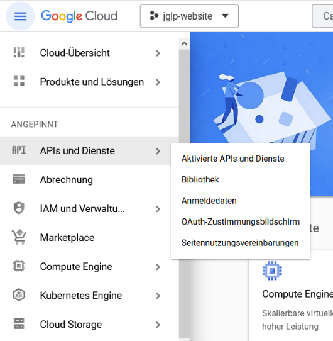Open Produkte und Lösungen menu item
Viewport: 333px width, 341px height.
(89, 82)
